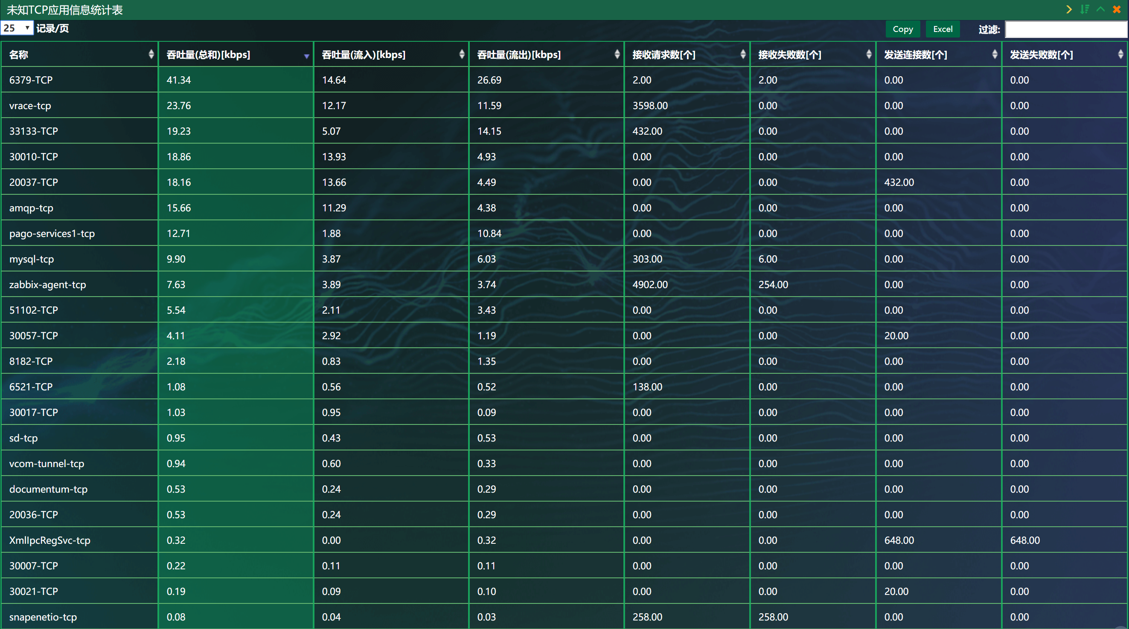
Task: Sort by 吞吐量(流出)[kbps] column header
Action: pos(547,54)
